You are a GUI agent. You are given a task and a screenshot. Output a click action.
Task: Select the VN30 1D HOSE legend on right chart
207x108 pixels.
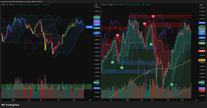107,5
